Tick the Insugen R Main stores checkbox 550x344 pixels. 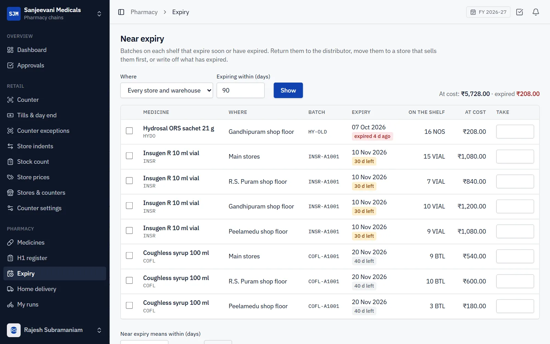pos(129,156)
